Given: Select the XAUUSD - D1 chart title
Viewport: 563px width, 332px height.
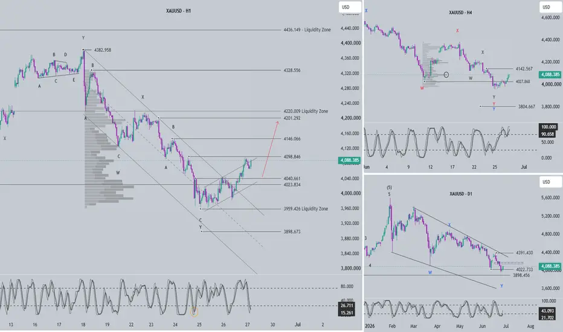Looking at the screenshot, I should pos(461,194).
